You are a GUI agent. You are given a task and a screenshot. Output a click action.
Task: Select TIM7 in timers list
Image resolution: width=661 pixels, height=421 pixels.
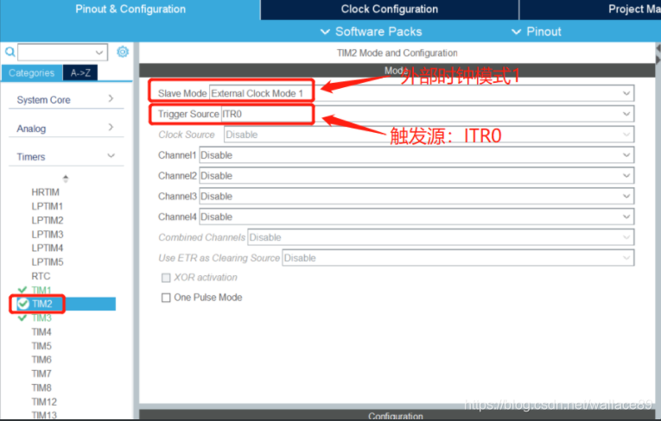coord(41,374)
